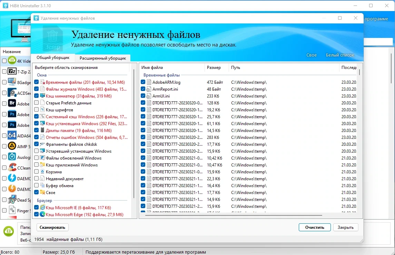Click the Закрыть button
395x255 pixels.
coord(346,227)
